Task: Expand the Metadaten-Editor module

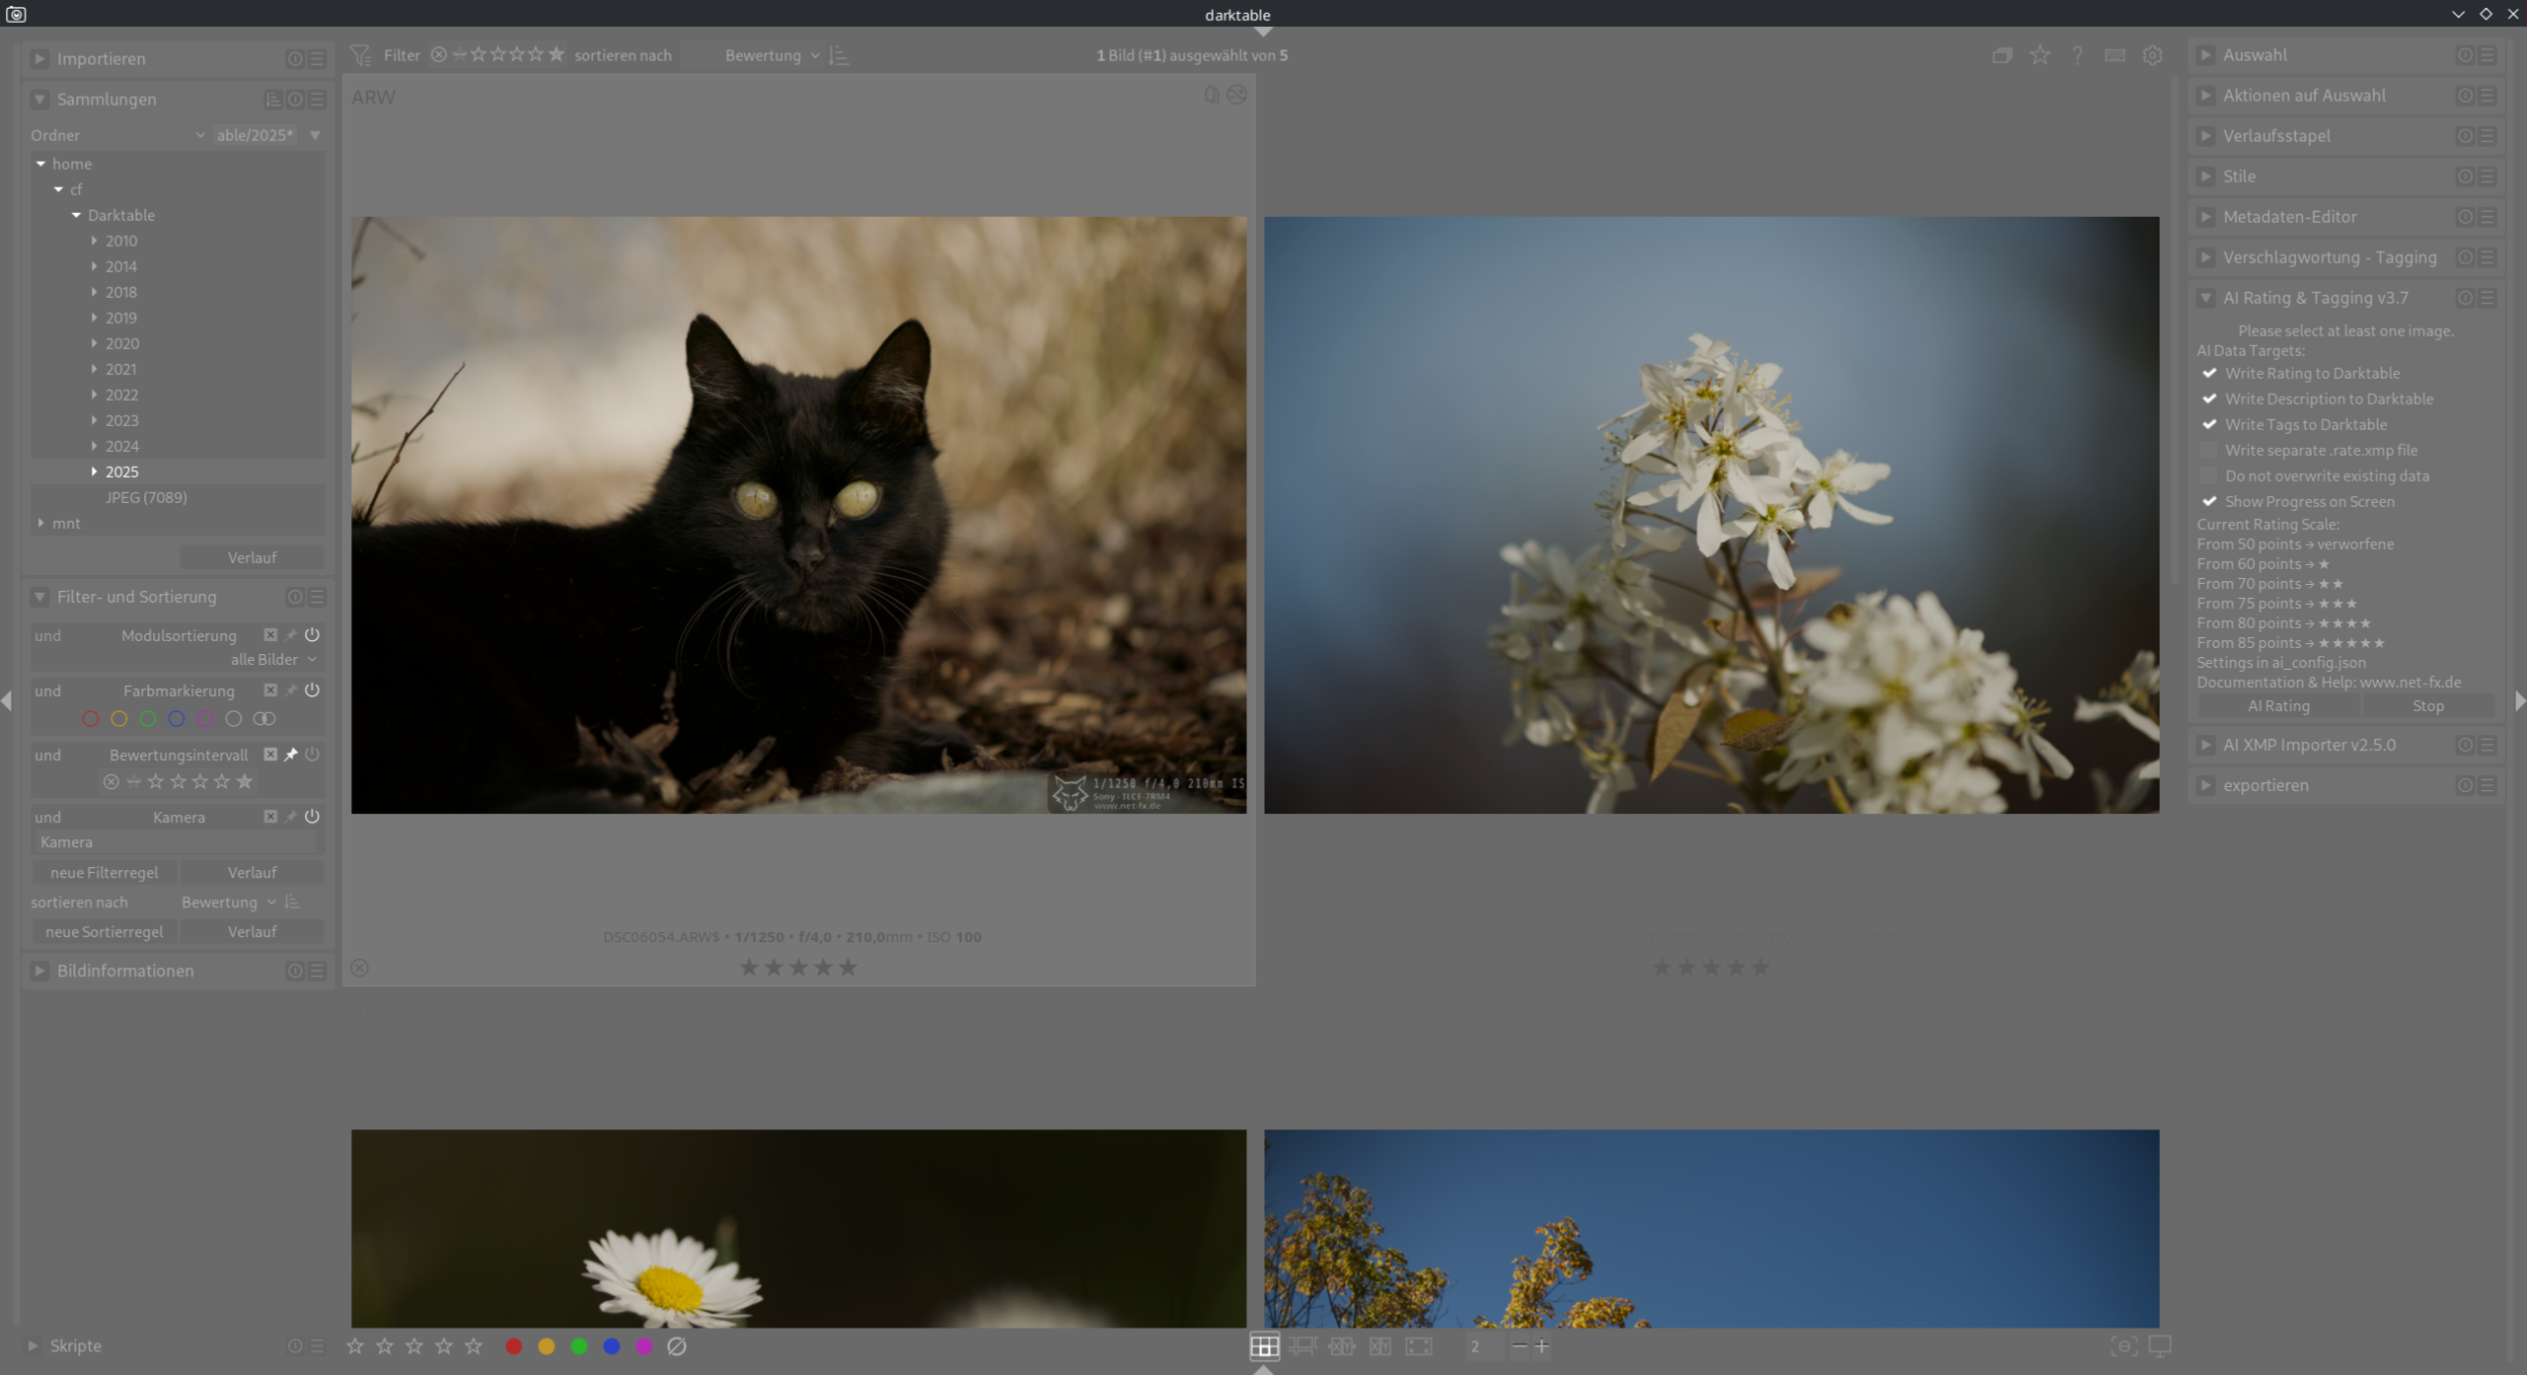Action: tap(2289, 217)
